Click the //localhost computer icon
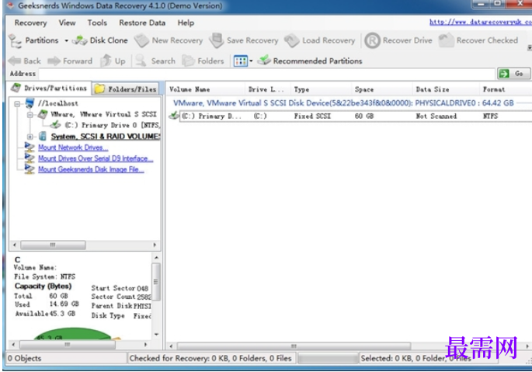 (30, 103)
